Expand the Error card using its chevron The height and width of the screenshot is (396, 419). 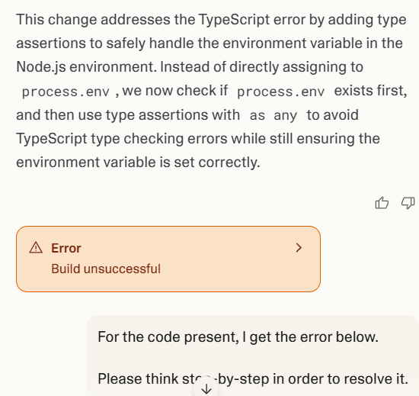(x=299, y=248)
